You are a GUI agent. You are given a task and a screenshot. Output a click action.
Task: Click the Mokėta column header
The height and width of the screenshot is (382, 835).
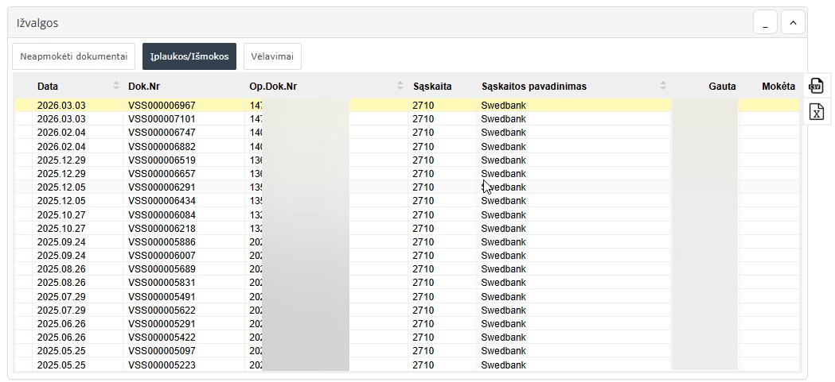(x=778, y=86)
